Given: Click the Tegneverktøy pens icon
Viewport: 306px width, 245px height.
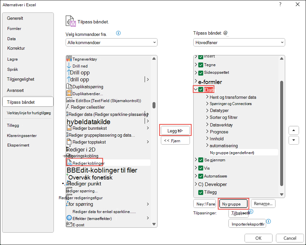Looking at the screenshot, I should point(69,59).
